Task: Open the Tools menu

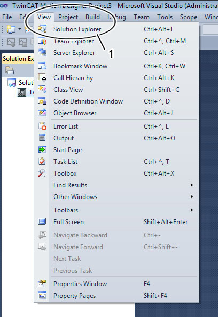Action: pos(165,17)
